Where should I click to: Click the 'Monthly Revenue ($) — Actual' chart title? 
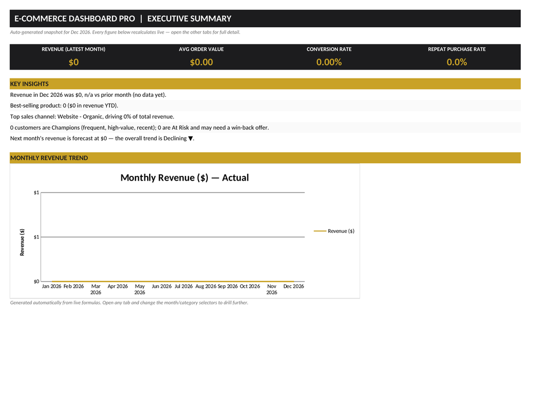coord(185,178)
